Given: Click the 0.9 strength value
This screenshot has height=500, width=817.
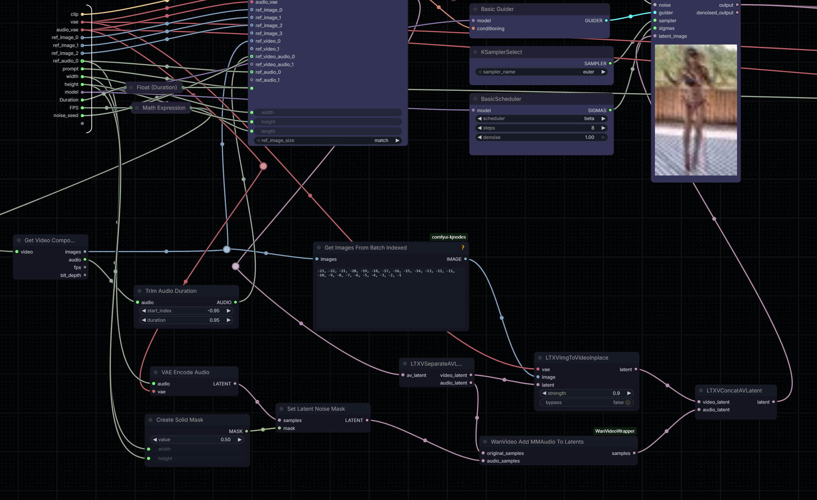Looking at the screenshot, I should (616, 393).
